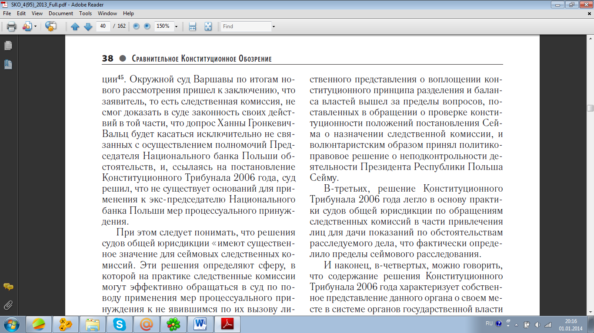Click the Fit One Full Page icon
594x333 pixels.
[208, 26]
